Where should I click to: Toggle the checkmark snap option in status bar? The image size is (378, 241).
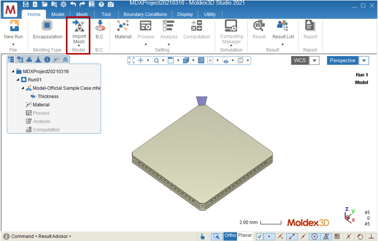pos(259,237)
